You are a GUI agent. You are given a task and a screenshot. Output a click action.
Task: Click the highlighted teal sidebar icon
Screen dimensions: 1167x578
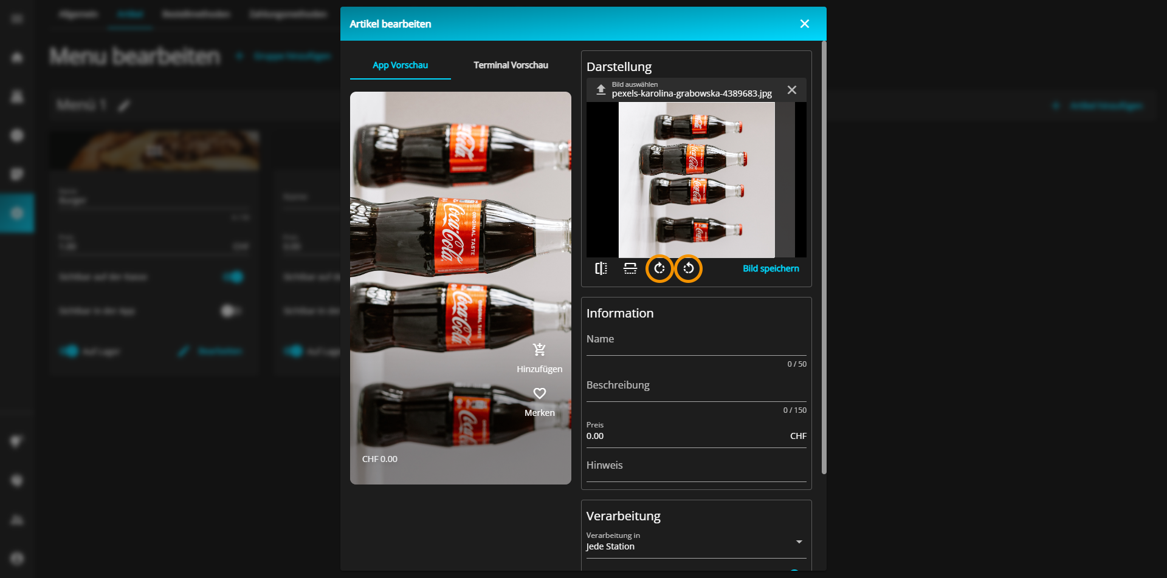[x=17, y=213]
